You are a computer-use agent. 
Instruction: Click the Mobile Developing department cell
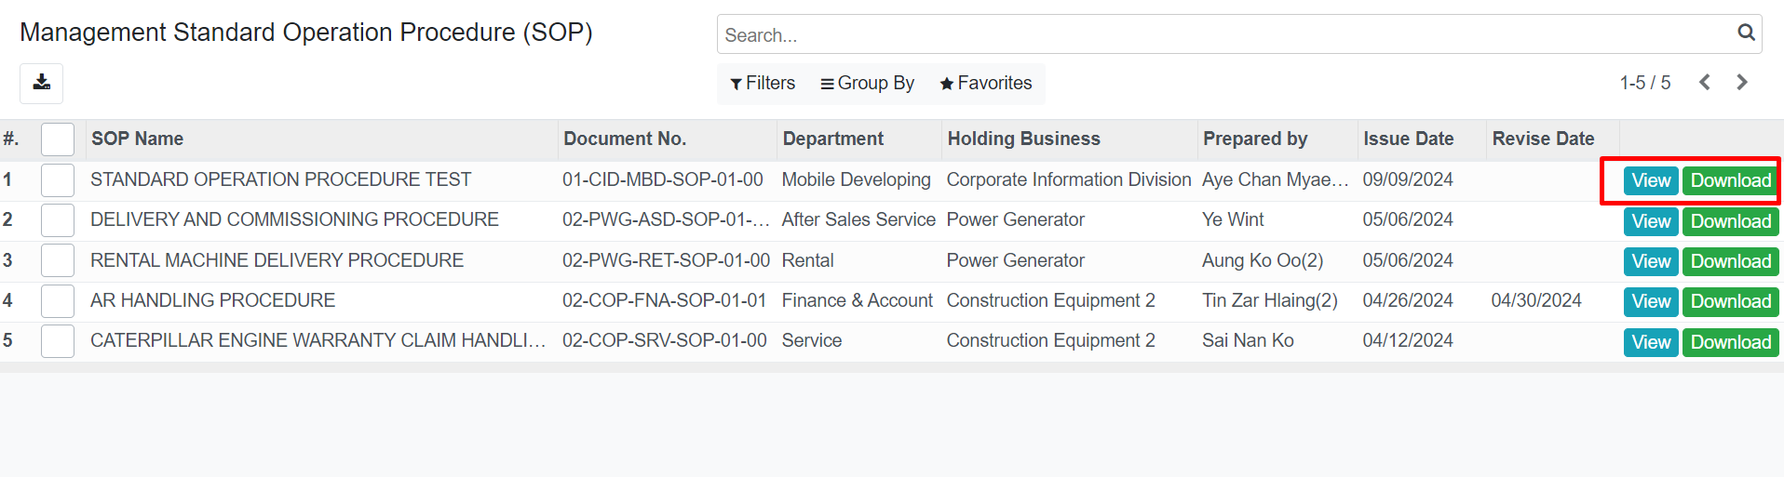857,179
